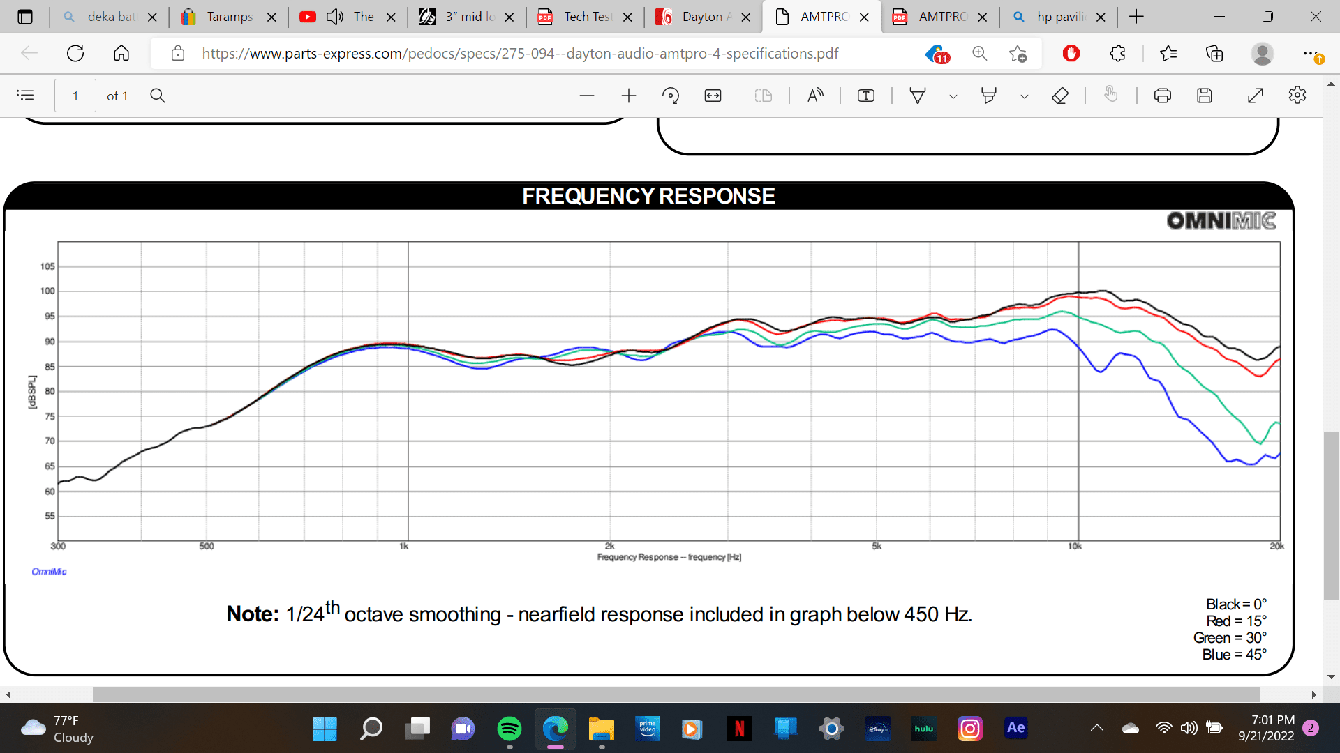Open the red ad blocker extension
This screenshot has width=1340, height=753.
pyautogui.click(x=1071, y=53)
